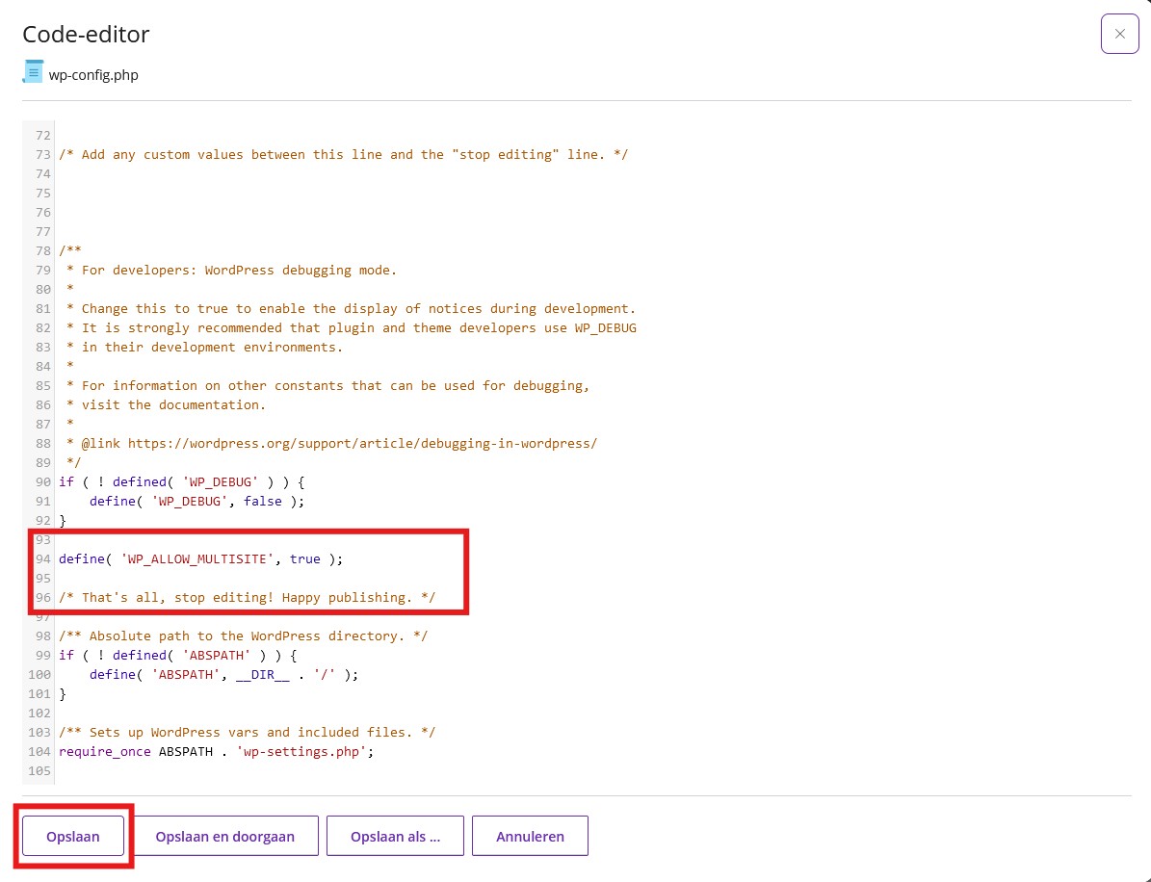Click the 'false' value in WP_DEBUG define

(263, 501)
